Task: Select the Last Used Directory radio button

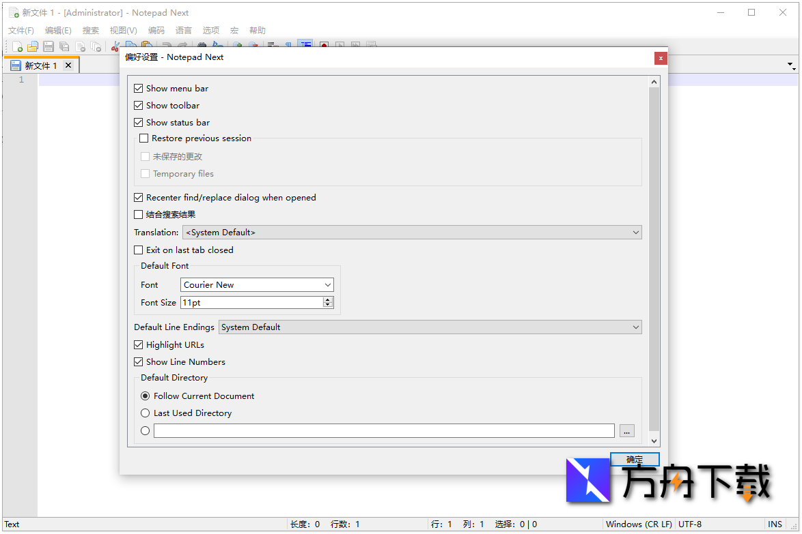Action: 146,413
